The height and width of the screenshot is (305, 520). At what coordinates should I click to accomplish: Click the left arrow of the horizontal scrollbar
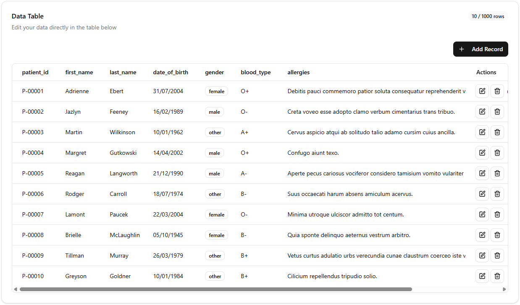click(x=16, y=289)
